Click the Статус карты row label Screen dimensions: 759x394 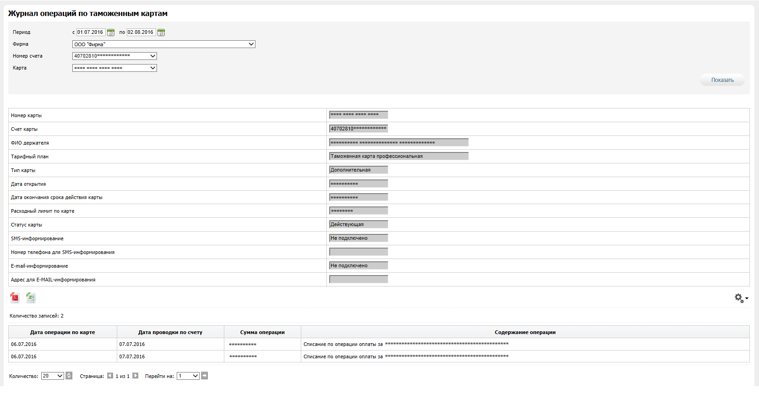(27, 225)
